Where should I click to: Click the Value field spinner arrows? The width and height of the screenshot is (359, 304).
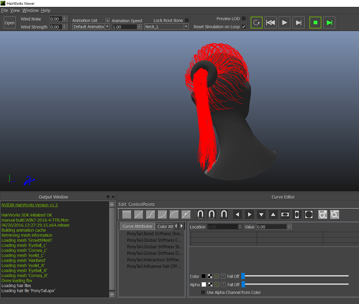[289, 227]
